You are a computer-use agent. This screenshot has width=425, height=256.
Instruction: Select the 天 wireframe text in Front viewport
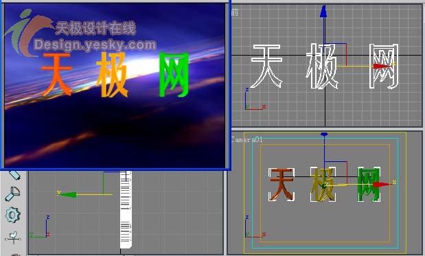[266, 67]
